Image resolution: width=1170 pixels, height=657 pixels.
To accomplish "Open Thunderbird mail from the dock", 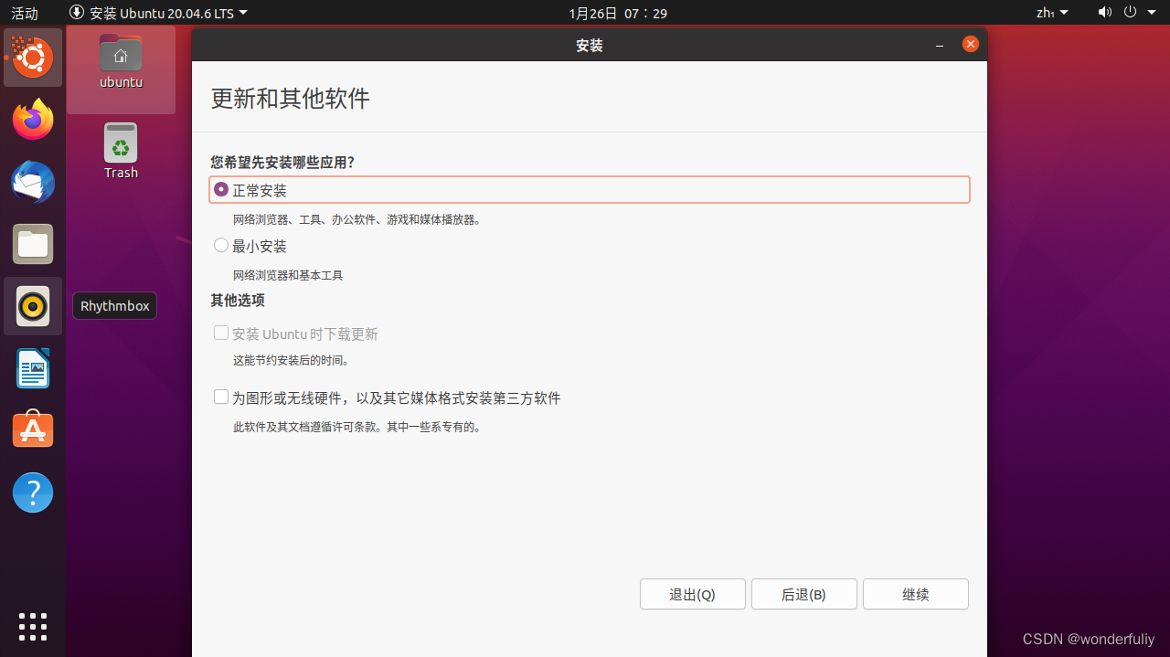I will coord(33,182).
